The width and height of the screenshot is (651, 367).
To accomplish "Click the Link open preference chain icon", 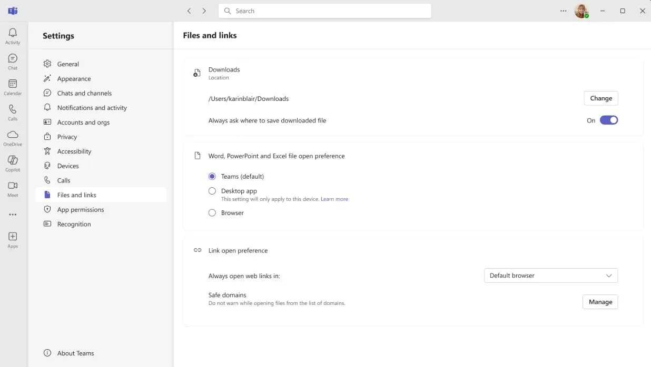I will point(198,250).
